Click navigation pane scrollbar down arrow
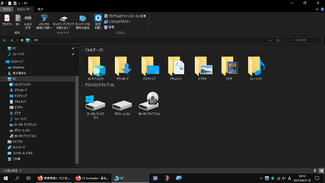The image size is (325, 183). [77, 166]
